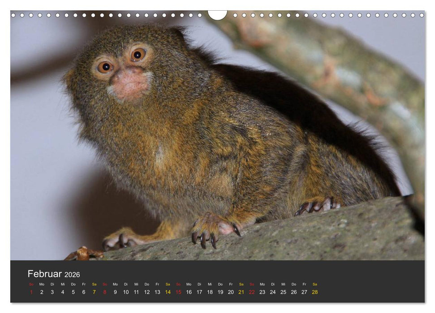Select the date 1 shown in red
This screenshot has width=435, height=313.
pyautogui.click(x=31, y=292)
